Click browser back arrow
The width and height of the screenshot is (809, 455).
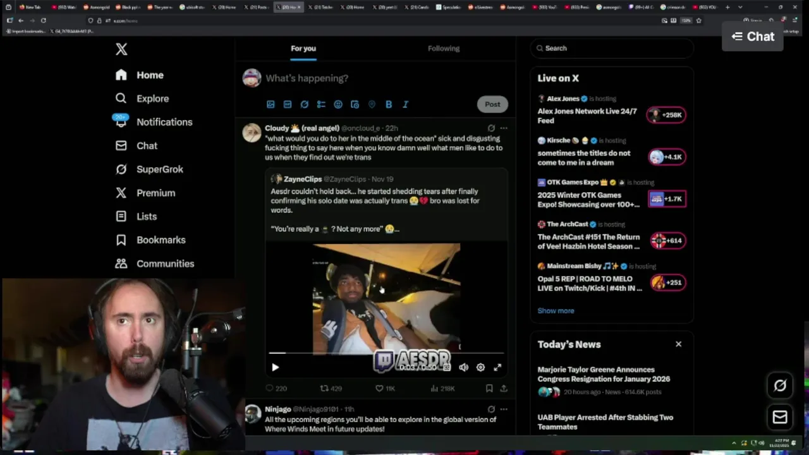(21, 20)
